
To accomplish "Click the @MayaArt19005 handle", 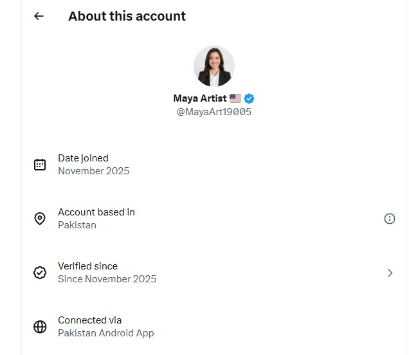I will [214, 112].
